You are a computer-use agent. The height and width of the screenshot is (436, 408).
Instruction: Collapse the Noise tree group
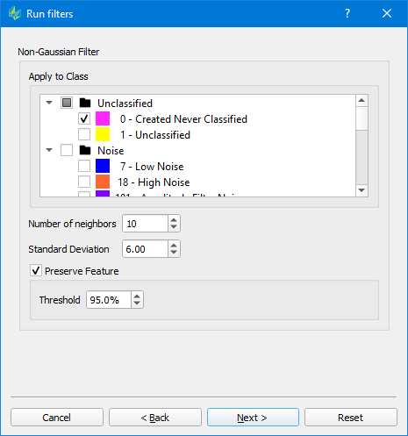tap(49, 150)
